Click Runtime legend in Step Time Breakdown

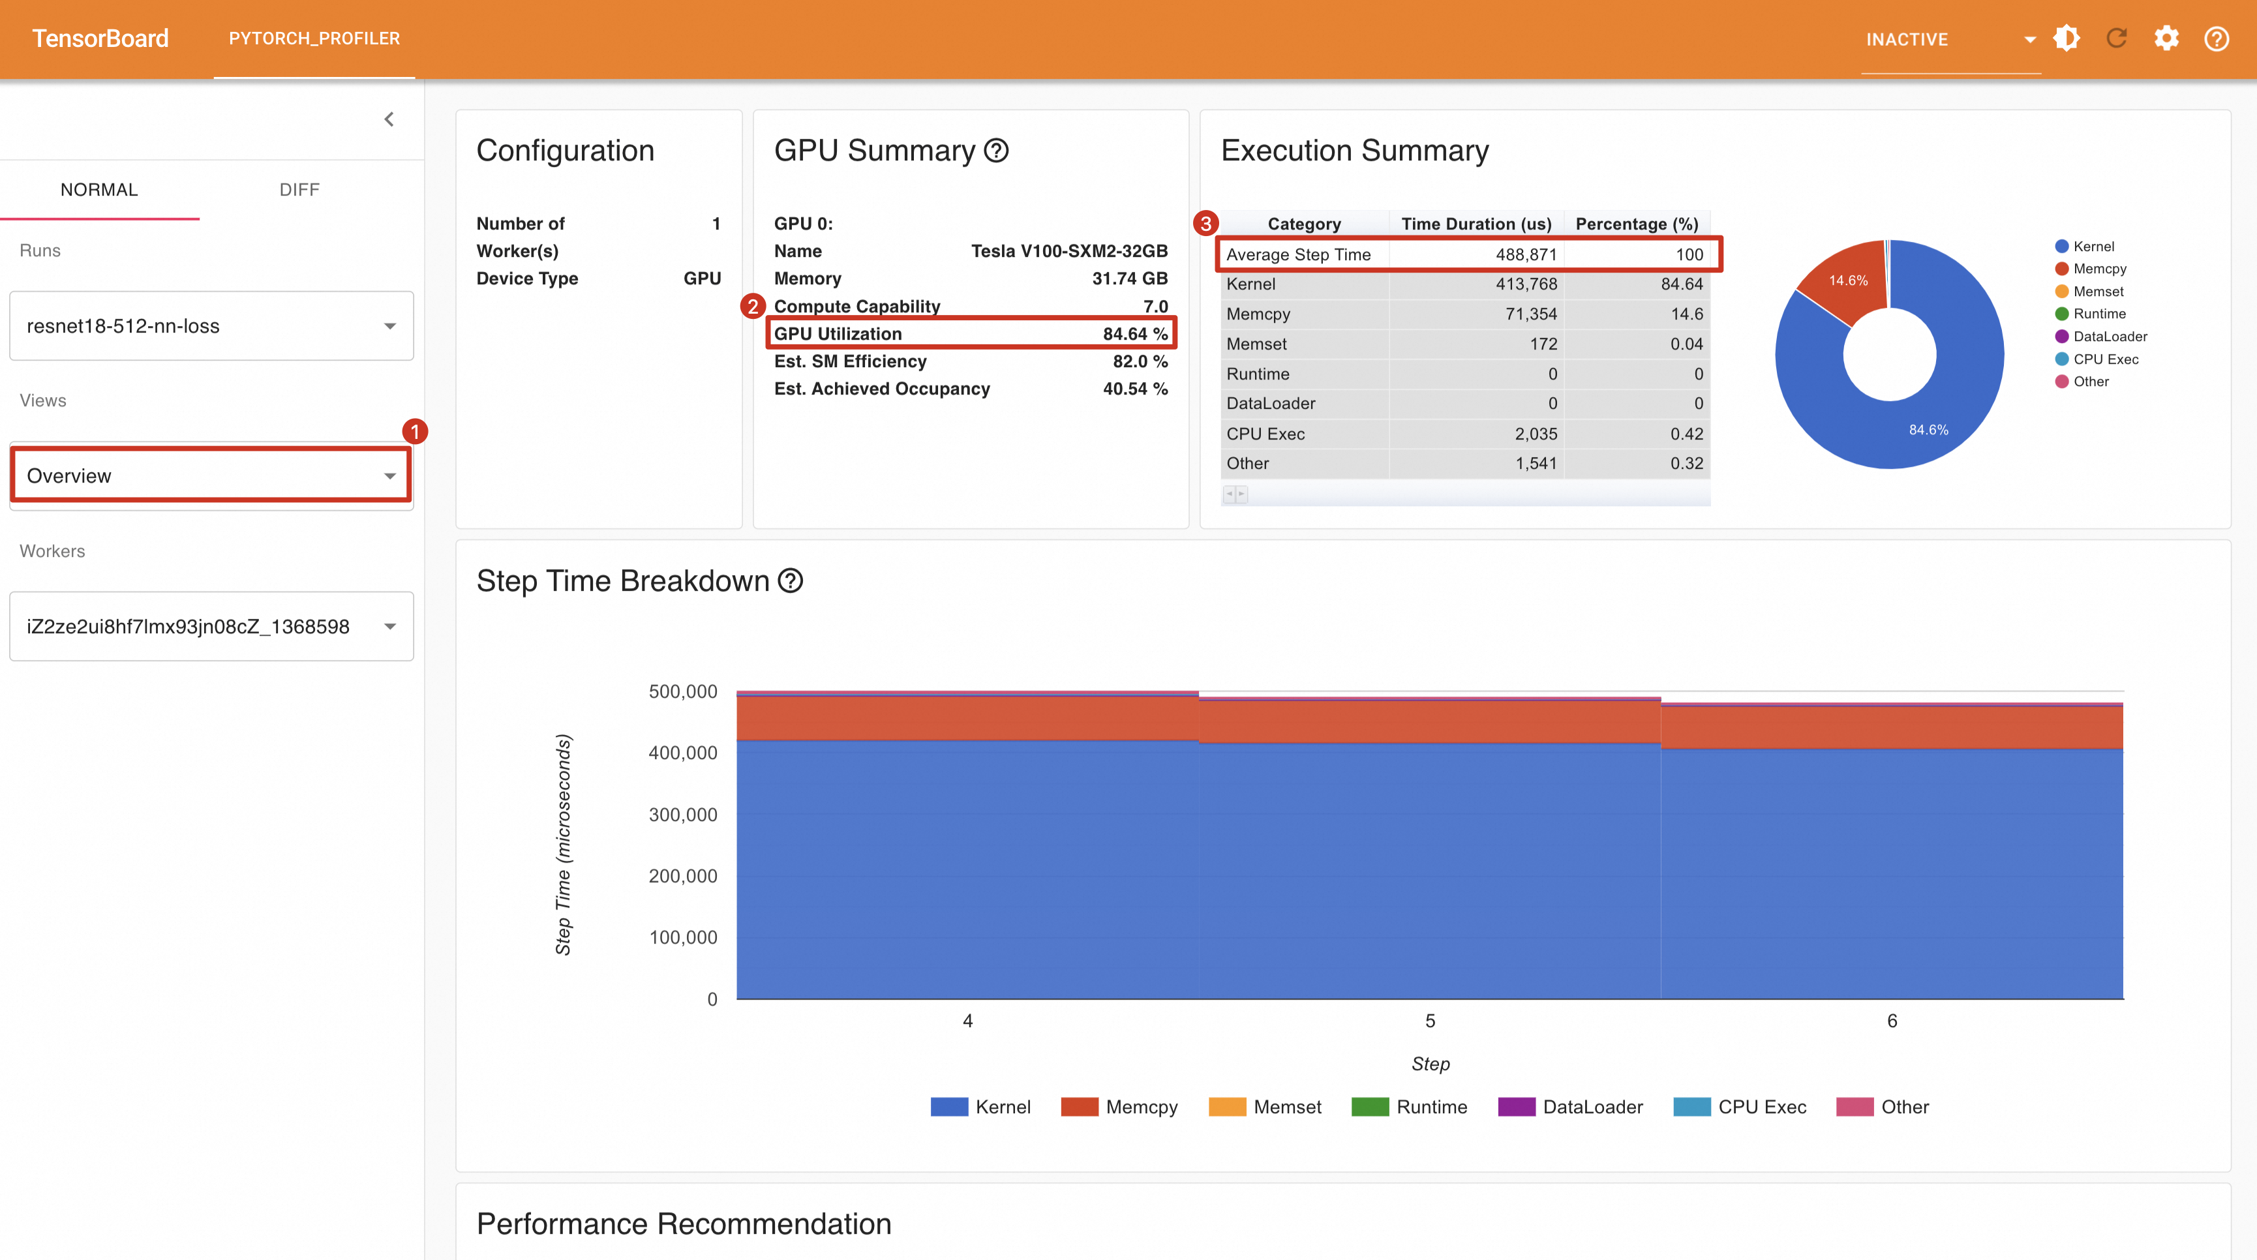coord(1409,1107)
